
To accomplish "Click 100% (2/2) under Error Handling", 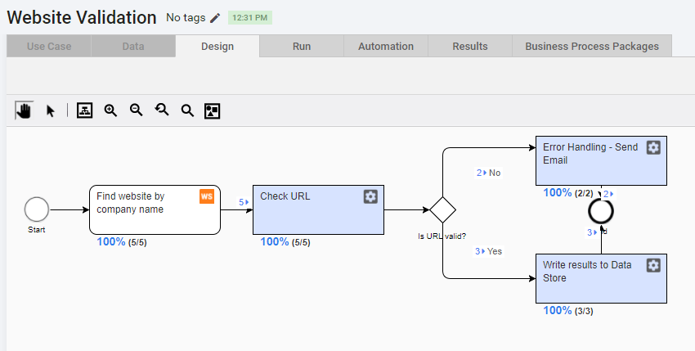I will pyautogui.click(x=567, y=193).
